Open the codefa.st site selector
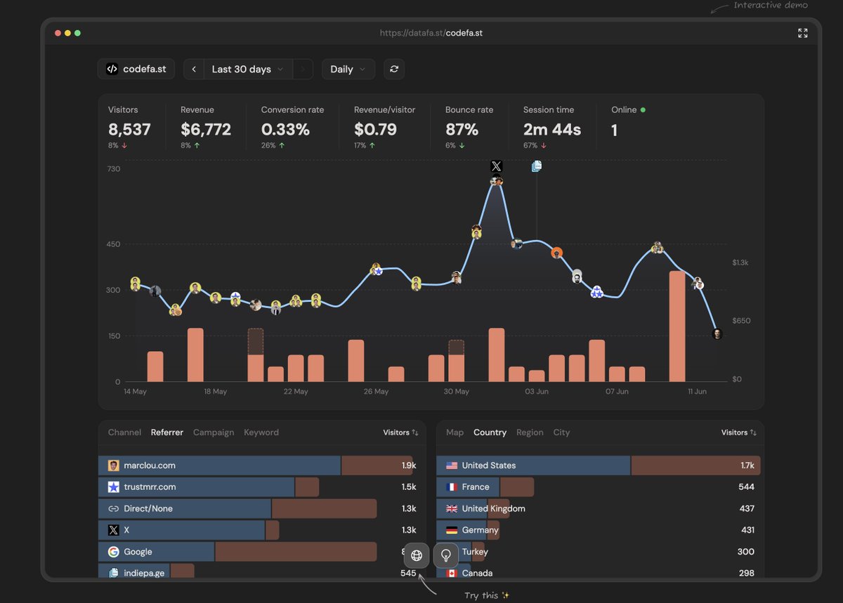Image resolution: width=843 pixels, height=603 pixels. click(x=136, y=69)
